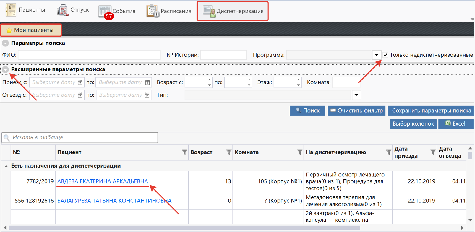Open patient АВДЕВА ЕКАТЕРИНА АРКАДЬЕВНА link
This screenshot has width=475, height=232.
[x=103, y=181]
